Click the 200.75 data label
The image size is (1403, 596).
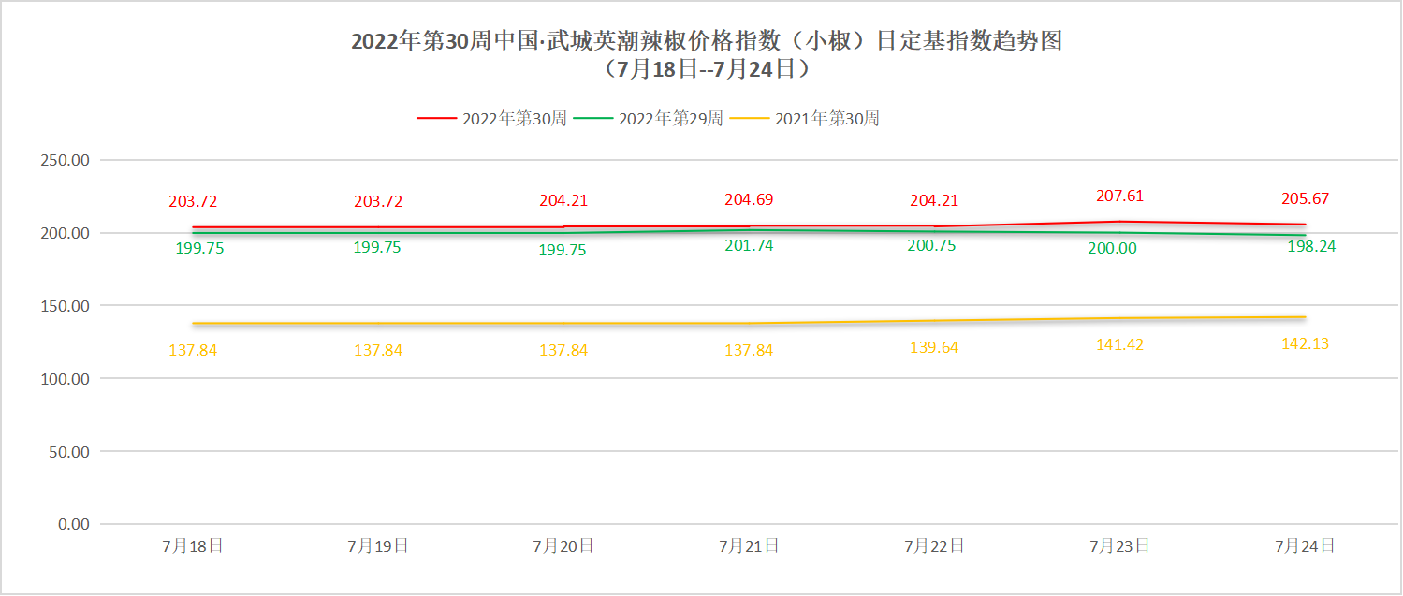click(x=934, y=246)
